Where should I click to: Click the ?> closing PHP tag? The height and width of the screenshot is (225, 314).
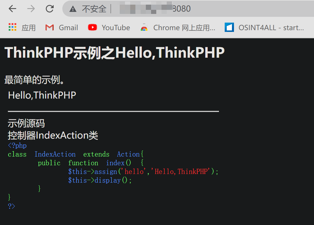point(11,206)
